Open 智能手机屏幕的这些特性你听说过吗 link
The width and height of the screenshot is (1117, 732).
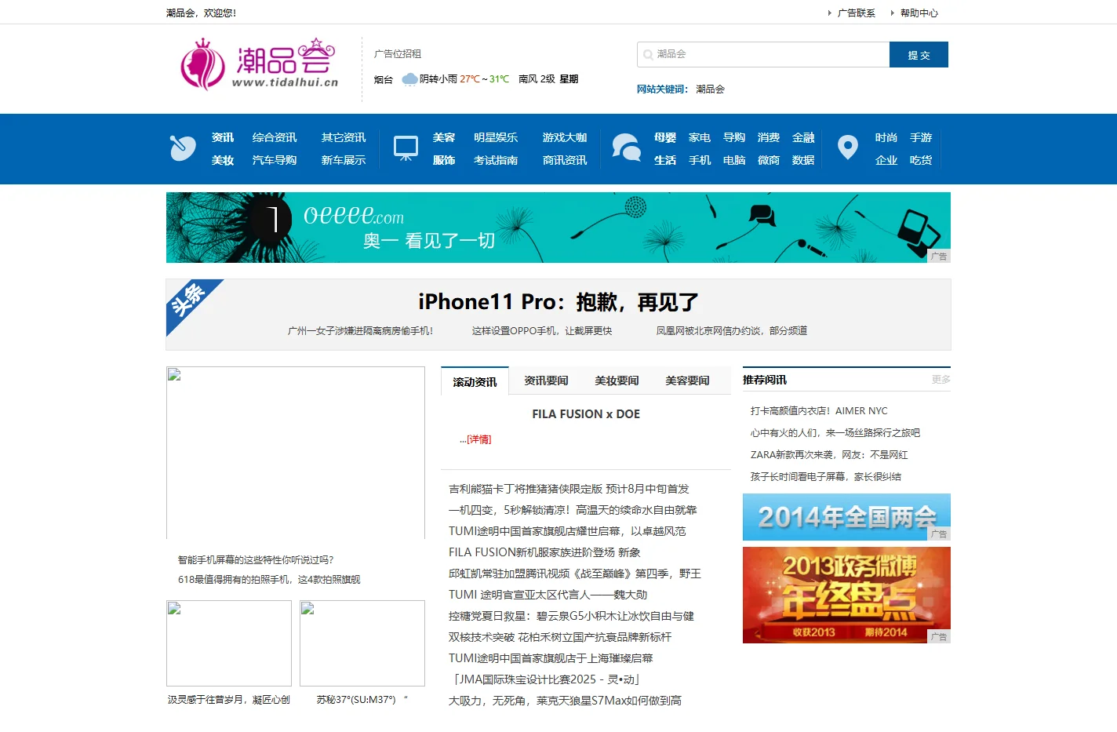[256, 560]
